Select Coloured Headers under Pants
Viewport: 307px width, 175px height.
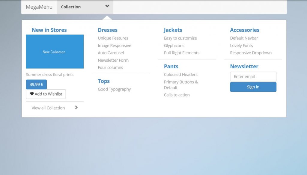tap(180, 74)
